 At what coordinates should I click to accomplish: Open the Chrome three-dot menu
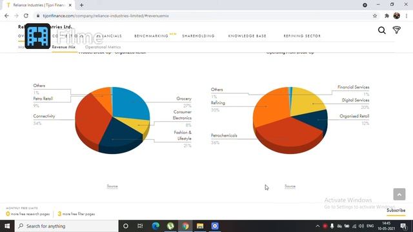[x=407, y=15]
